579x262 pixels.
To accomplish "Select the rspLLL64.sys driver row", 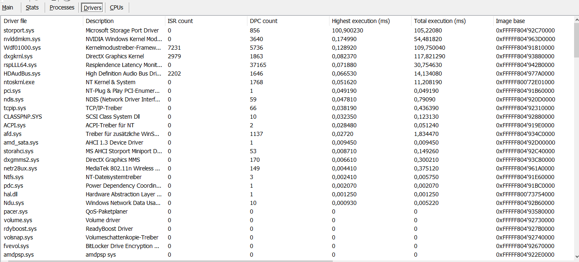I will (x=287, y=65).
